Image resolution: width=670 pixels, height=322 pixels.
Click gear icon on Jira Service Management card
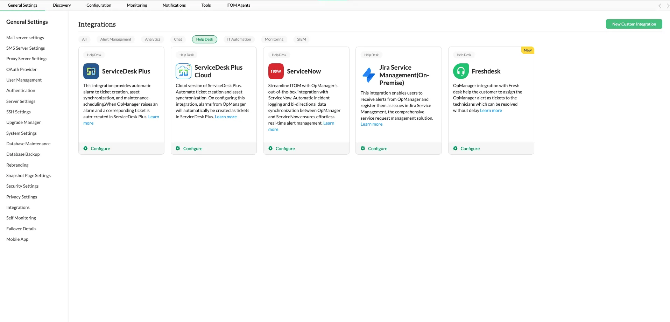coord(363,148)
